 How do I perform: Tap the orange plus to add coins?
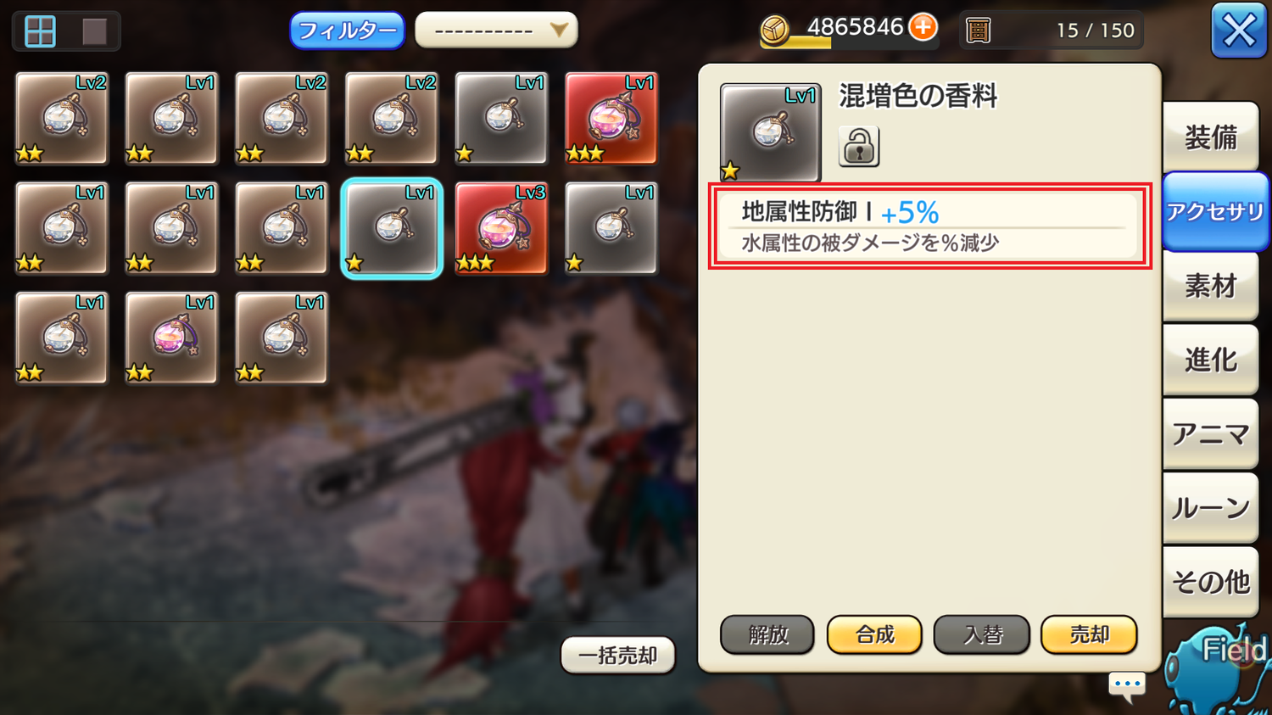click(923, 27)
